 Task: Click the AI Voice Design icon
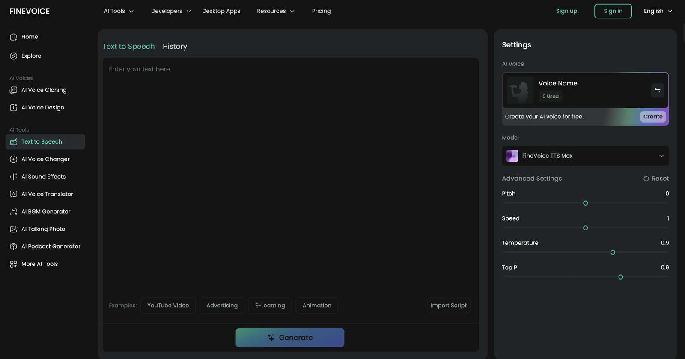[x=13, y=108]
